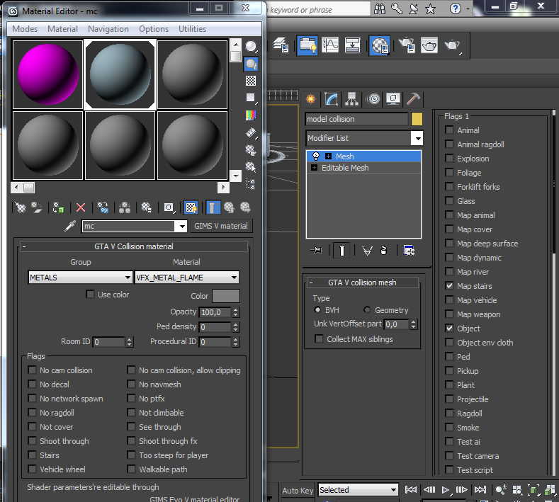Viewport: 559px width, 502px height.
Task: Open Create panel sun icon tab
Action: click(311, 99)
